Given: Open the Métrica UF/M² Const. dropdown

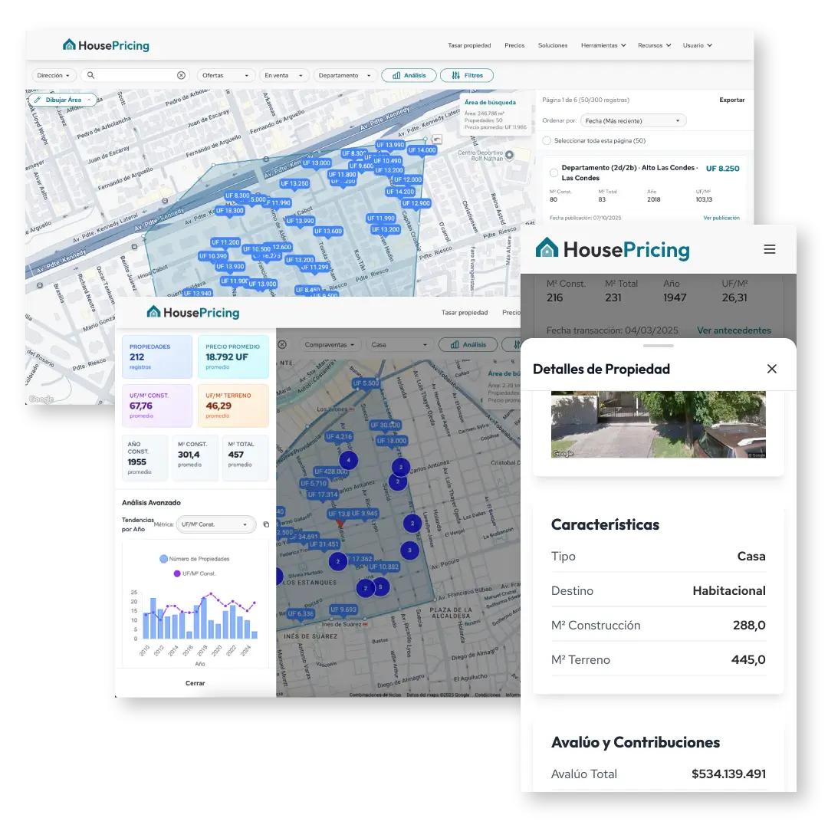Looking at the screenshot, I should (x=215, y=524).
